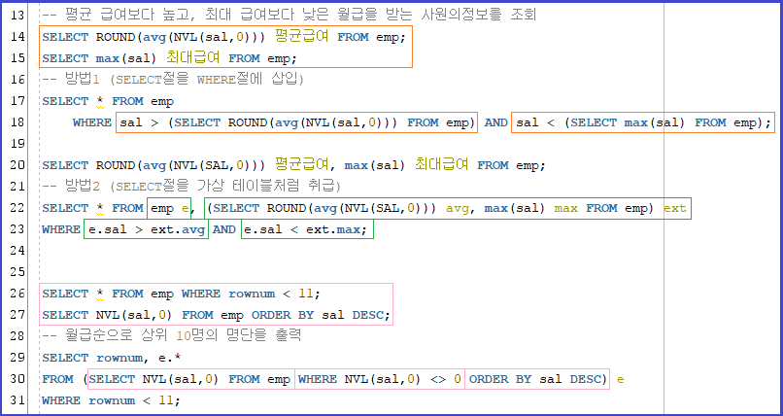
Task: Click line number 22 in the gutter
Action: click(17, 208)
